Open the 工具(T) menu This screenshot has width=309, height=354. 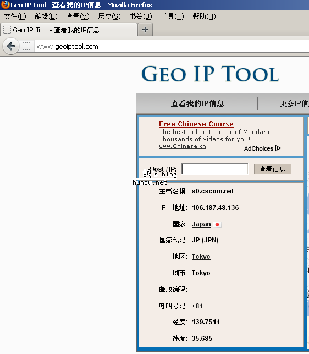[x=172, y=16]
